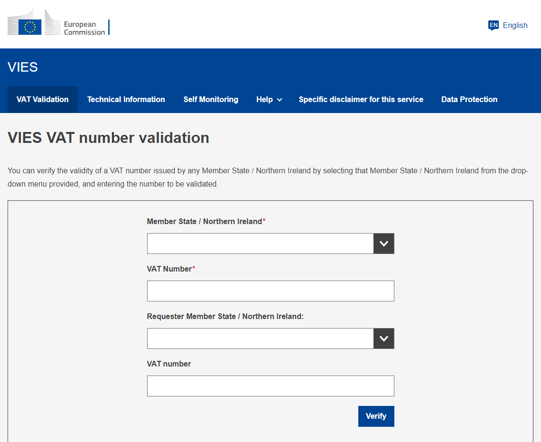
Task: Click the VIES VAT number validation heading
Action: click(x=109, y=138)
